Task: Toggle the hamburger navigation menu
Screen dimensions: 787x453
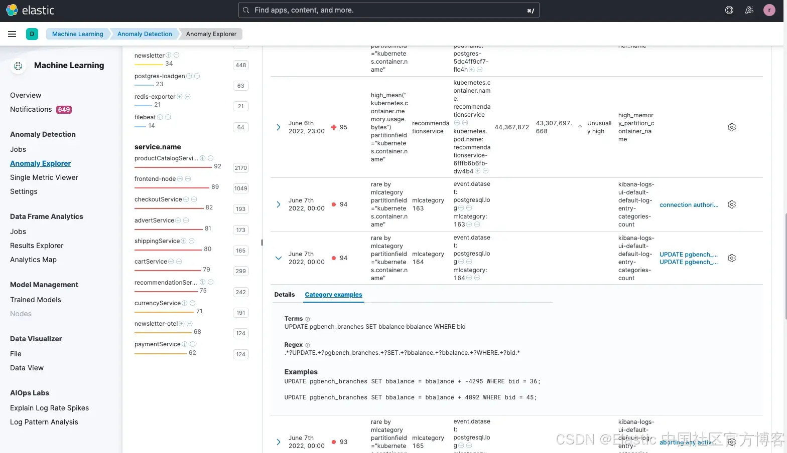Action: click(x=12, y=34)
